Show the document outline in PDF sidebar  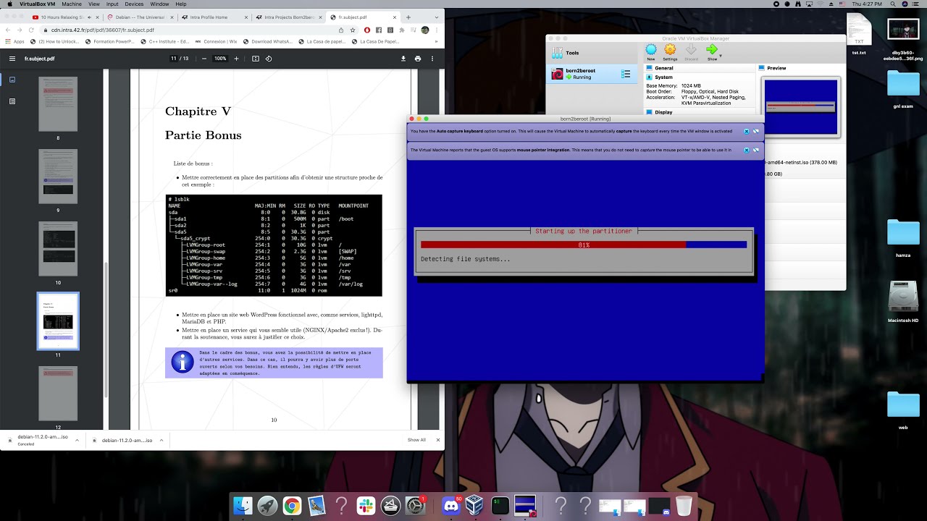tap(12, 101)
